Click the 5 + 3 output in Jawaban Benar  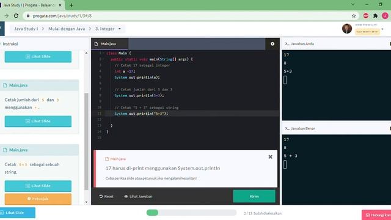click(x=291, y=156)
